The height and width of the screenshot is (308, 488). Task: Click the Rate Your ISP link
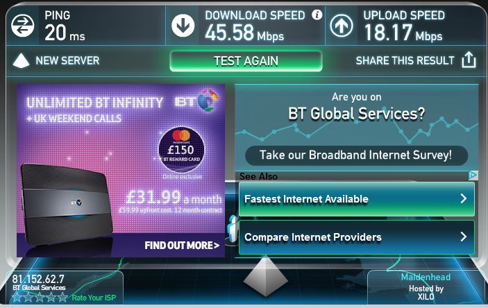pyautogui.click(x=94, y=298)
